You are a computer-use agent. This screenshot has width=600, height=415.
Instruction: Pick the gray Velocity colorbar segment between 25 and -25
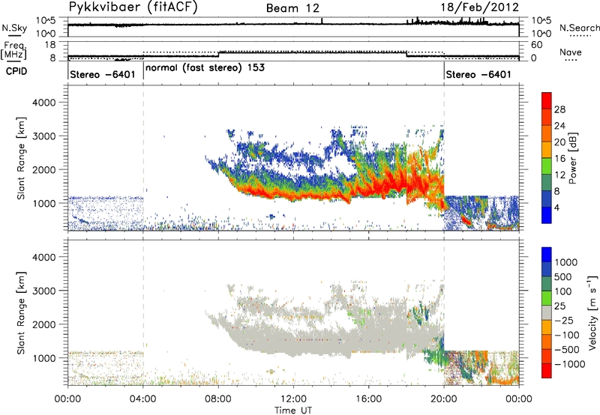coord(547,313)
